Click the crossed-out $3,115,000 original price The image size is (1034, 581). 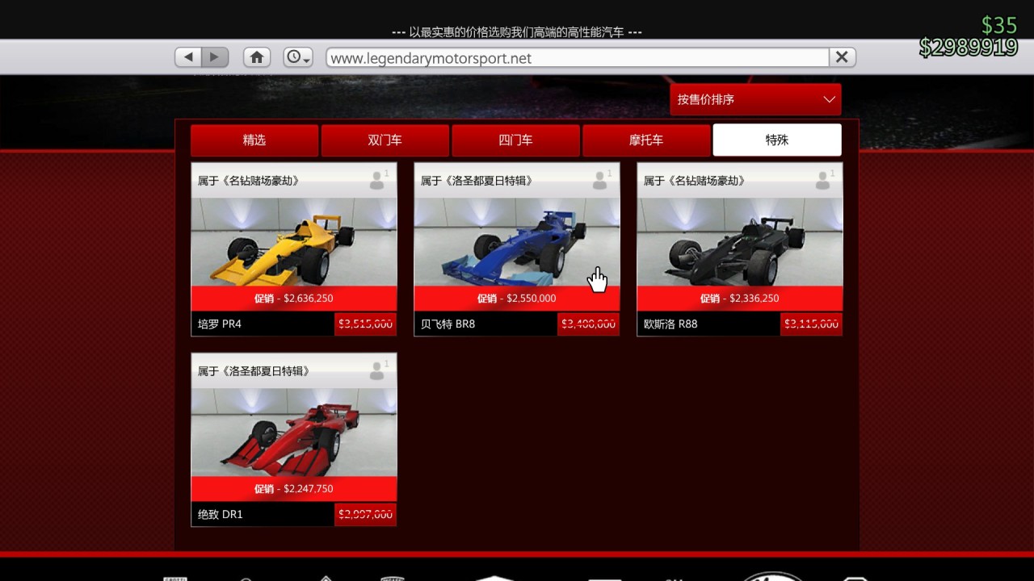click(812, 324)
